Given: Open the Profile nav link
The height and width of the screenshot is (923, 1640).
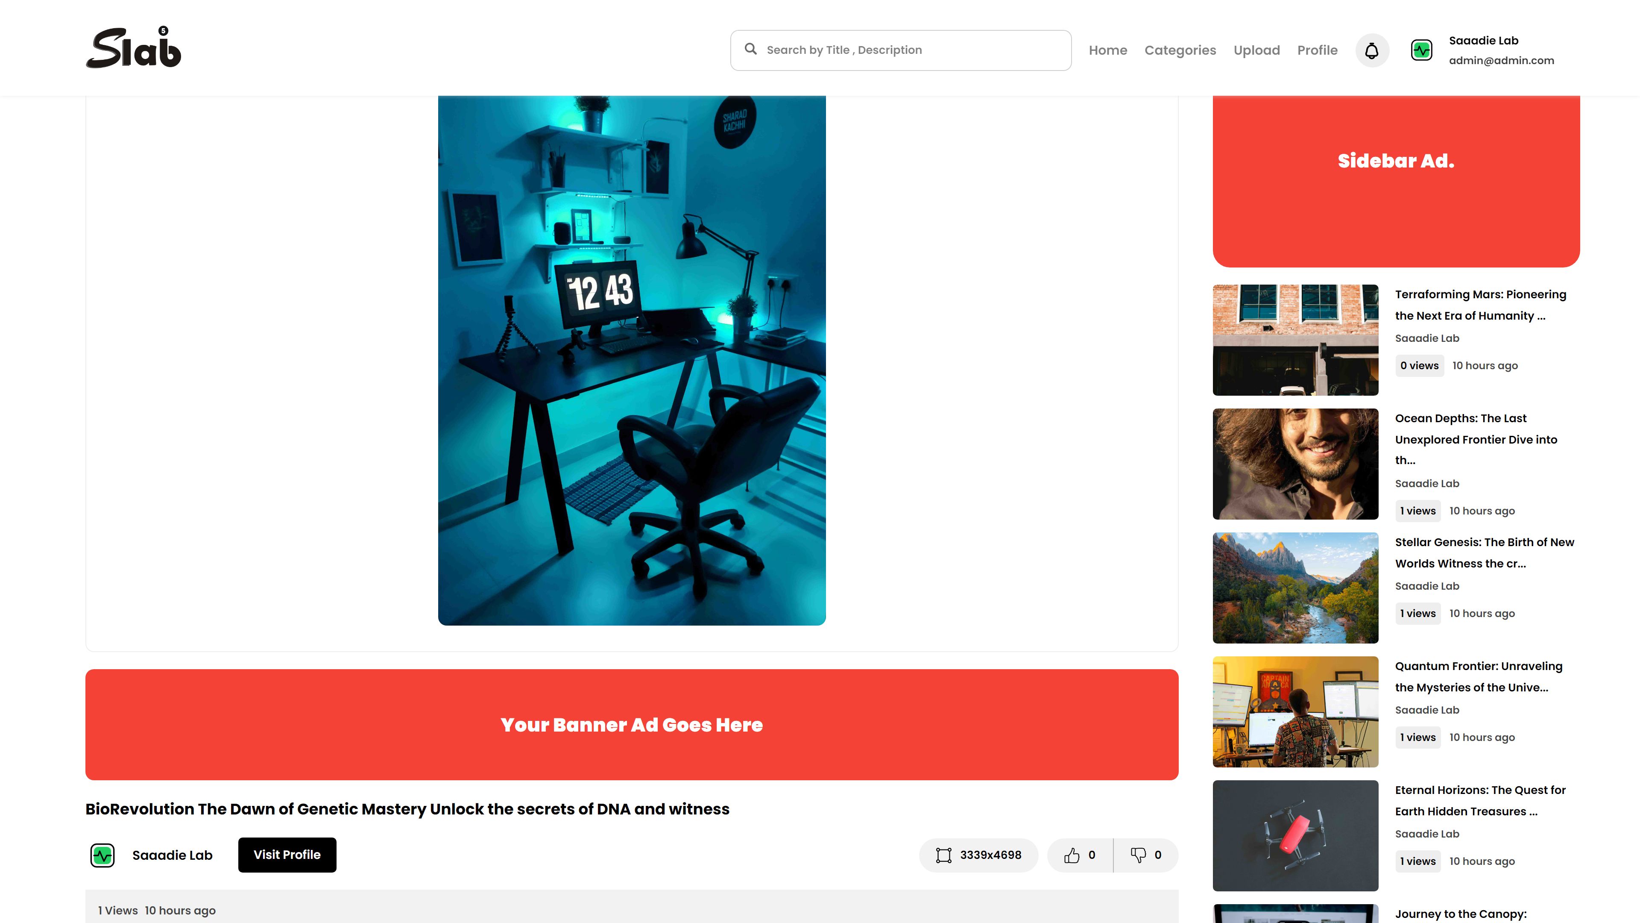Looking at the screenshot, I should [x=1317, y=50].
